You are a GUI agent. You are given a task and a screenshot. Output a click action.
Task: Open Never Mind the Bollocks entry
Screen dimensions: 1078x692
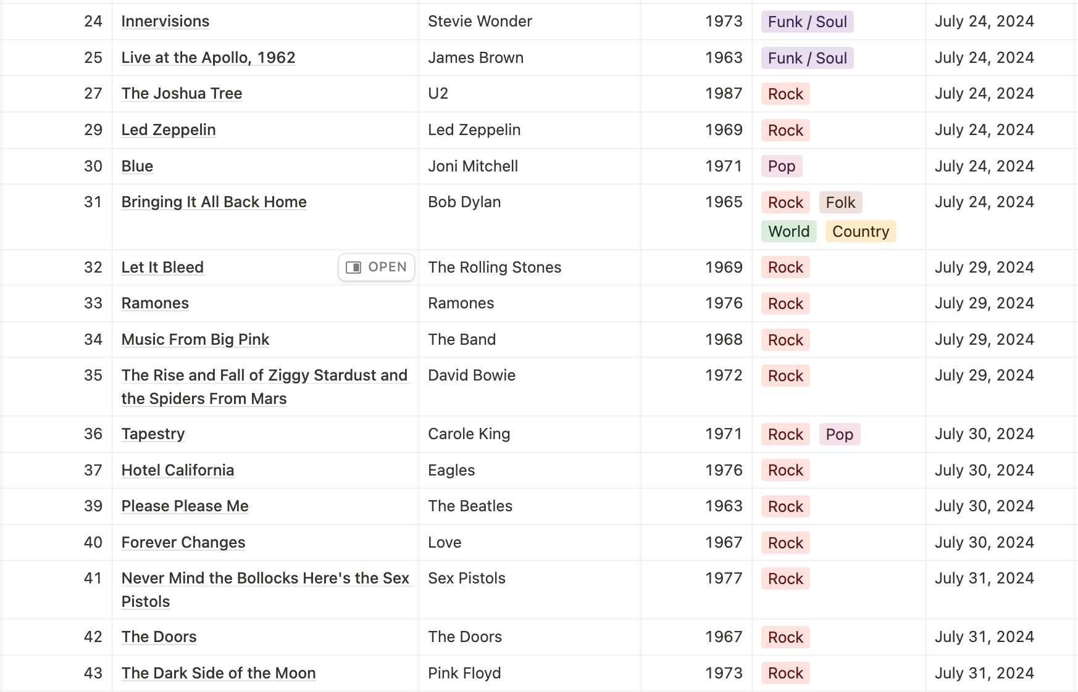click(x=265, y=590)
